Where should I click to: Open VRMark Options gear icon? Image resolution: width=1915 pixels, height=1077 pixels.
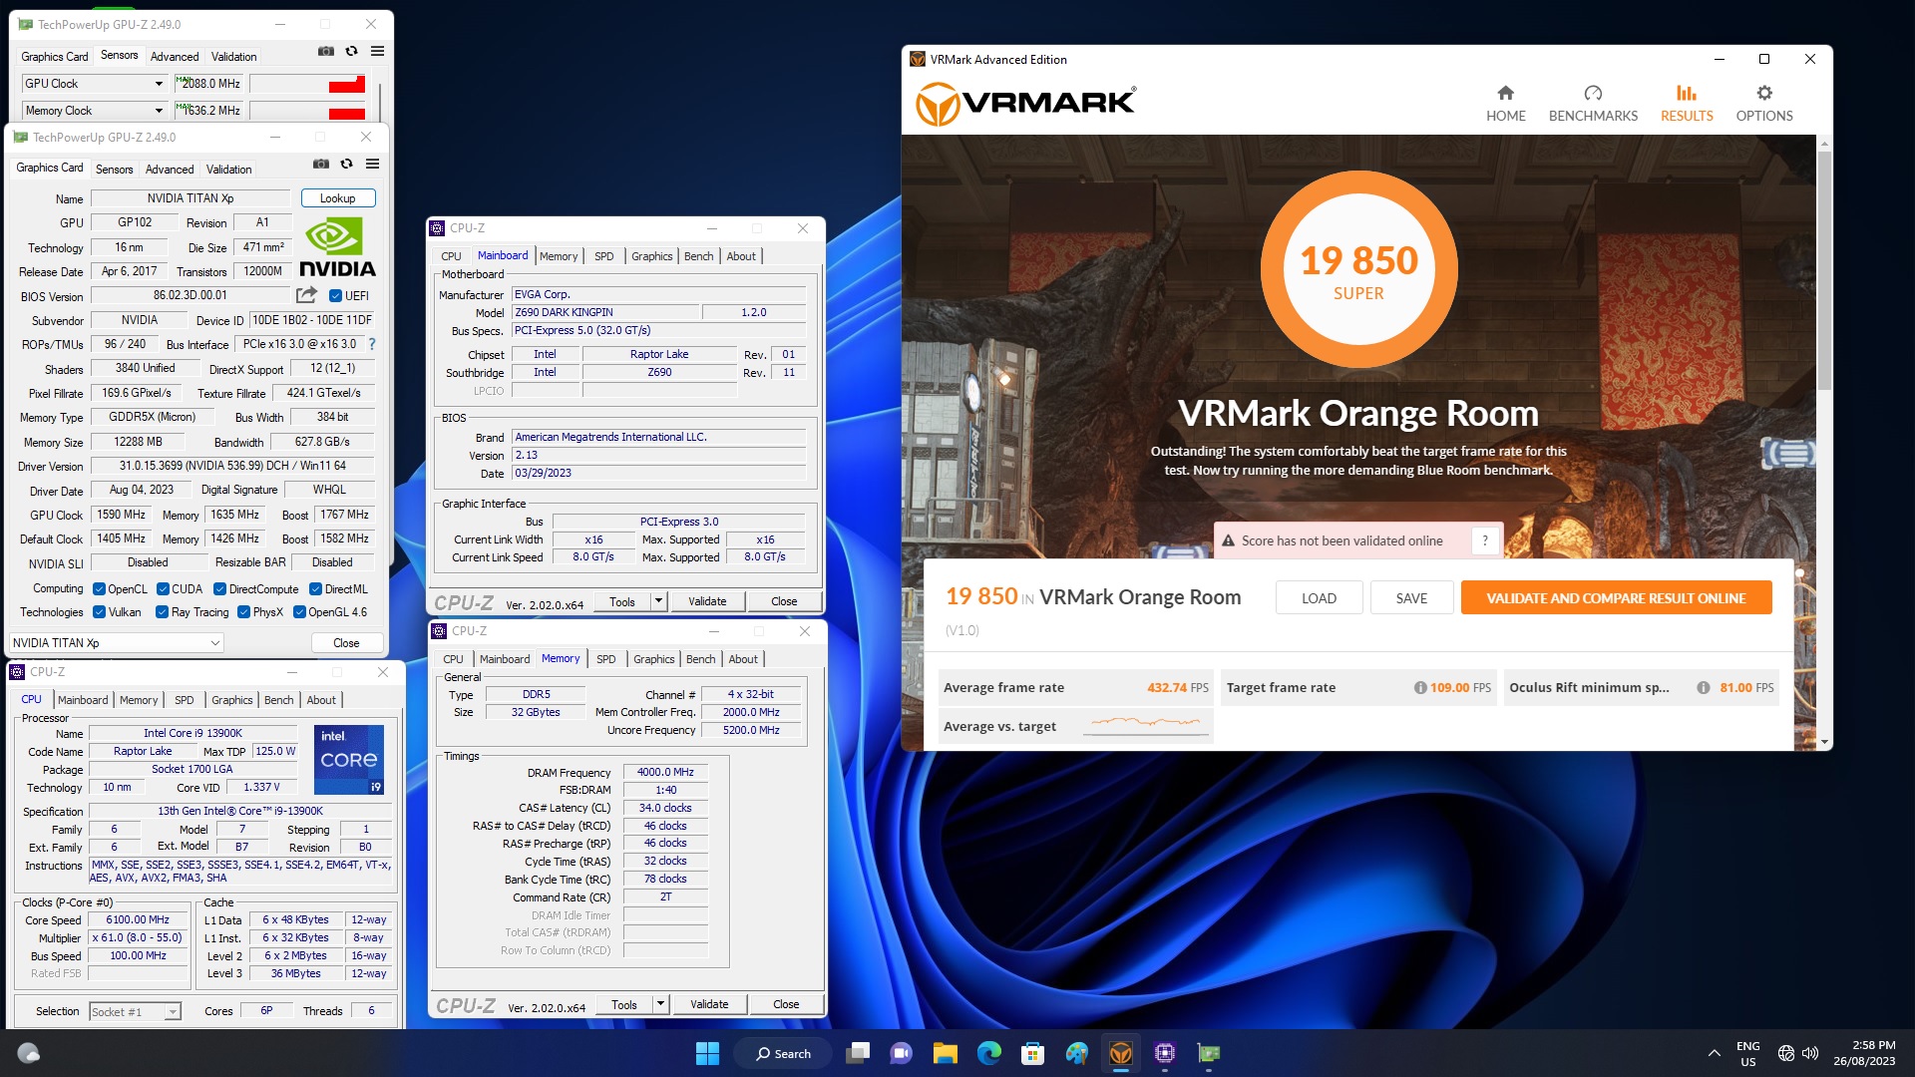(1763, 94)
